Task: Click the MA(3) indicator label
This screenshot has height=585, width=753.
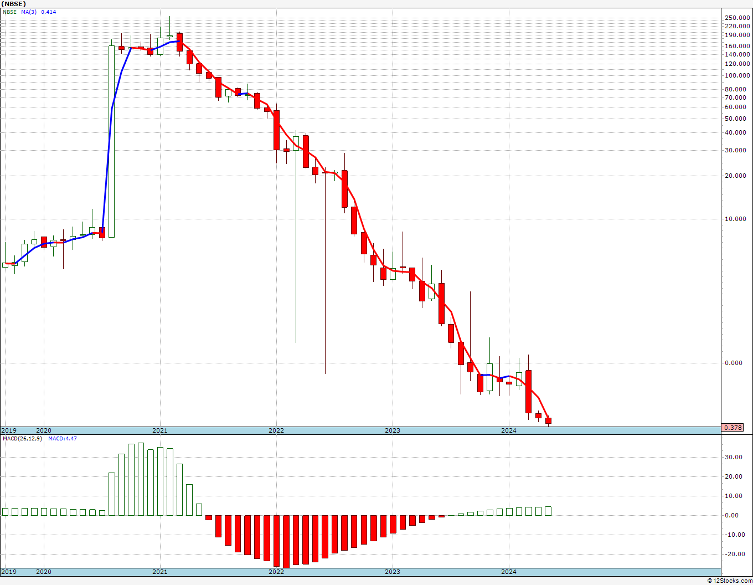Action: (29, 12)
